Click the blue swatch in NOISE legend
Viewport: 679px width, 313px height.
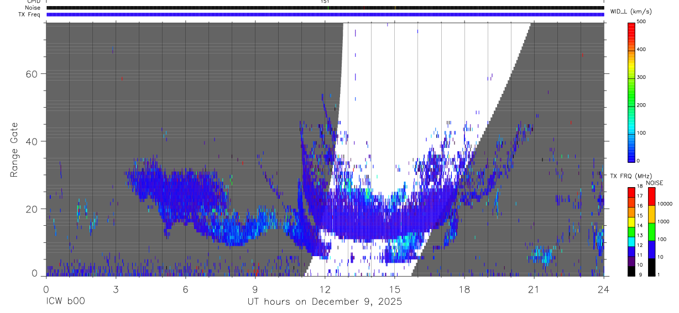tap(651, 250)
